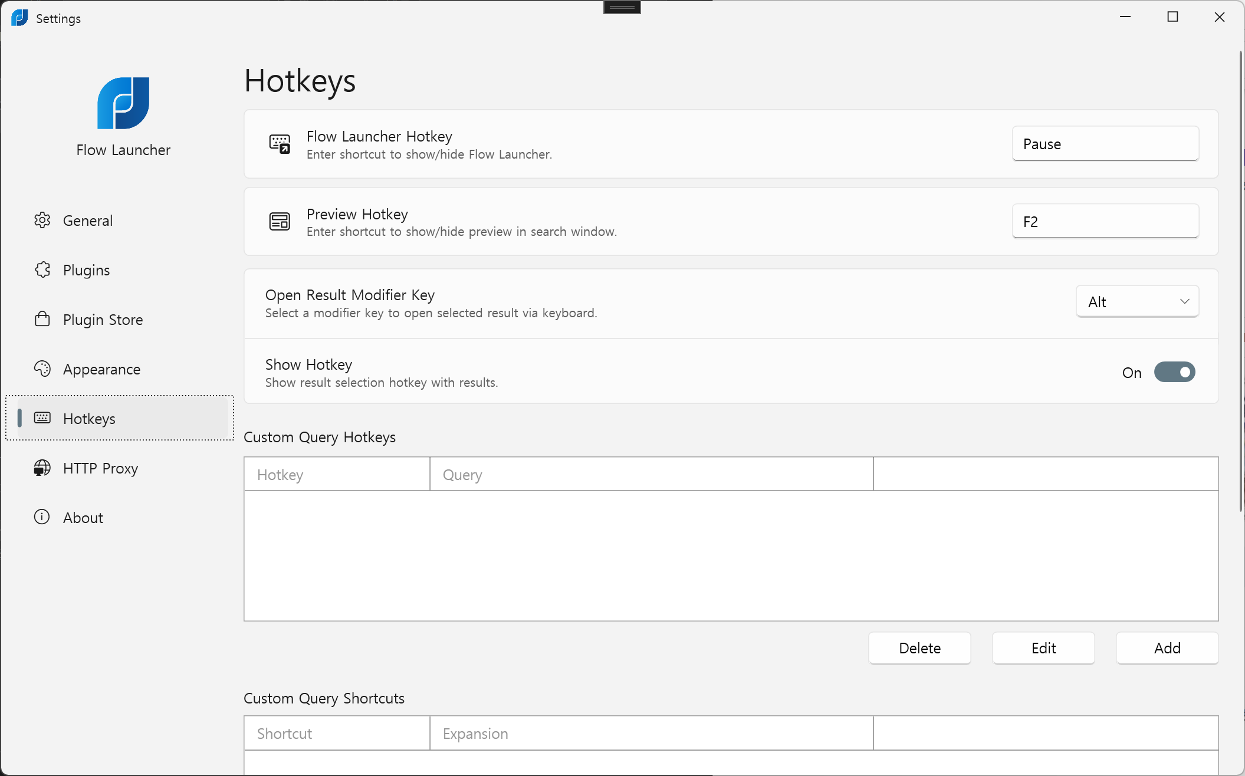Click the Plugin Store shopping bag icon
This screenshot has height=776, width=1245.
pos(42,320)
